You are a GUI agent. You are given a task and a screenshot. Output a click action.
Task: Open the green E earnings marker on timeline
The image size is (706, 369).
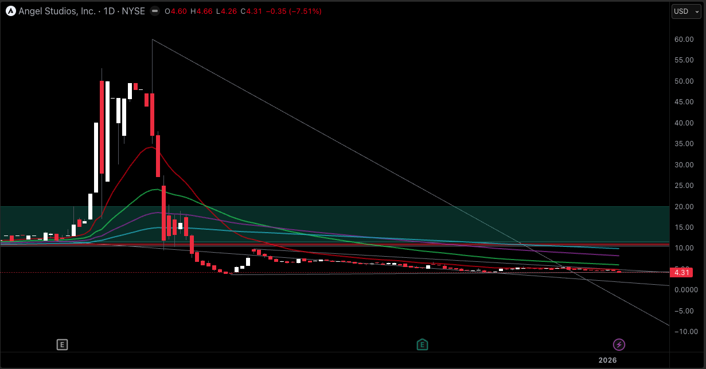422,344
